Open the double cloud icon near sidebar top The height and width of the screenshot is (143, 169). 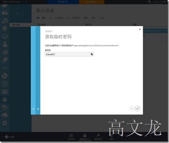[5, 13]
